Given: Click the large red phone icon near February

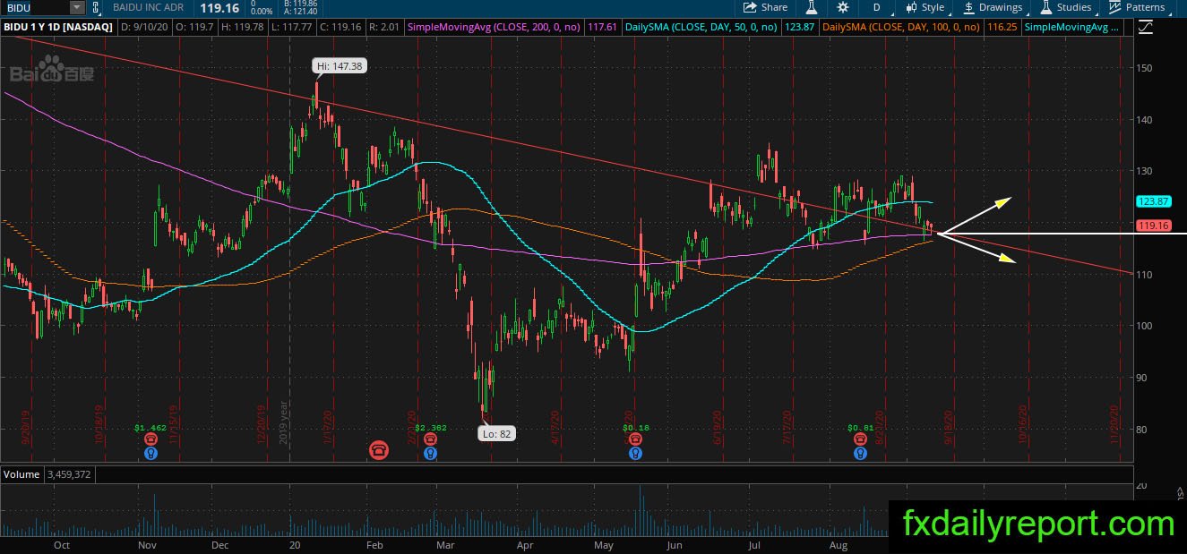Looking at the screenshot, I should coord(380,449).
